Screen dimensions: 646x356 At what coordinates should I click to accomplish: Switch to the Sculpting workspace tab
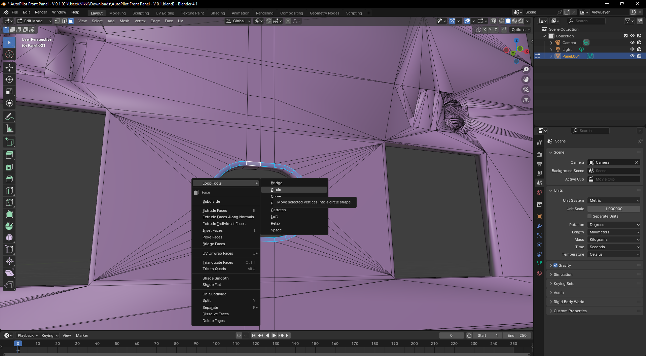[141, 13]
